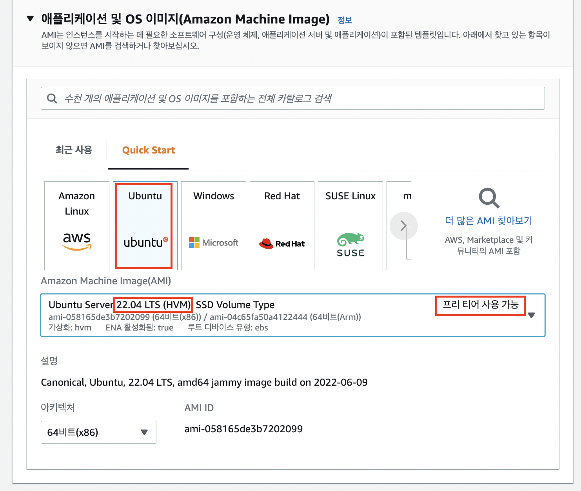Click the 가상화: hvm text
Image resolution: width=581 pixels, height=491 pixels.
(x=70, y=328)
